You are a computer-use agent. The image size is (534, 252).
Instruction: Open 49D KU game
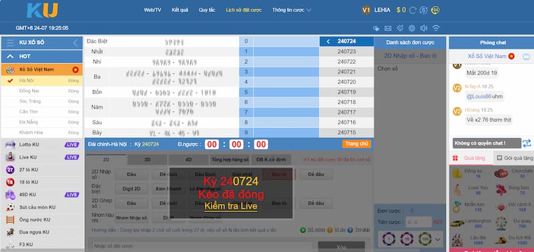coord(42,195)
